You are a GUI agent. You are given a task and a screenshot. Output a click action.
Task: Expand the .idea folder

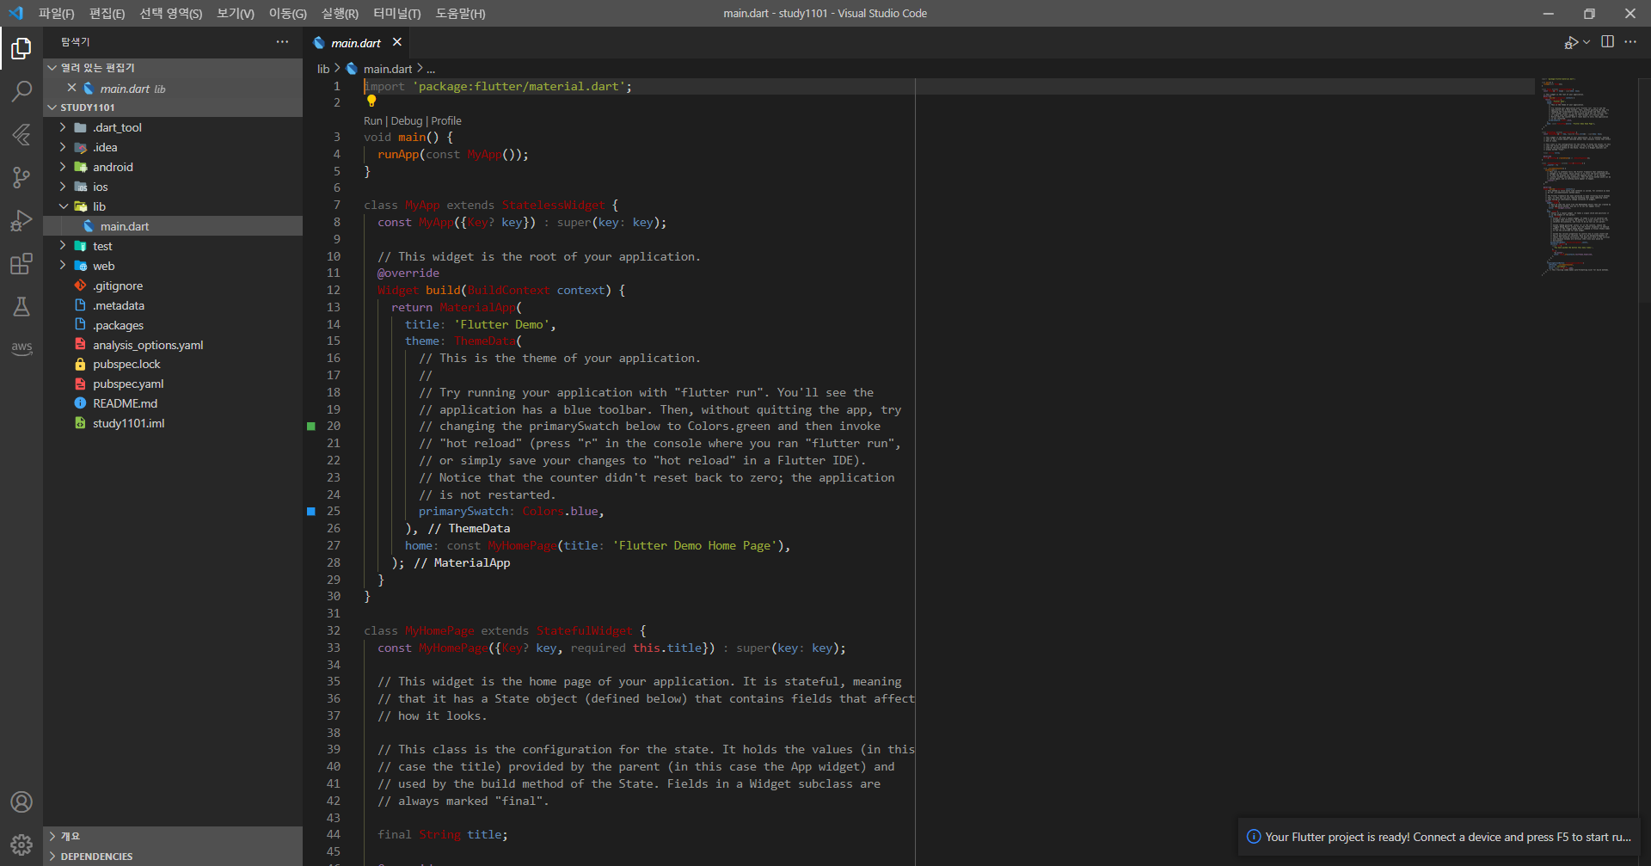[62, 147]
